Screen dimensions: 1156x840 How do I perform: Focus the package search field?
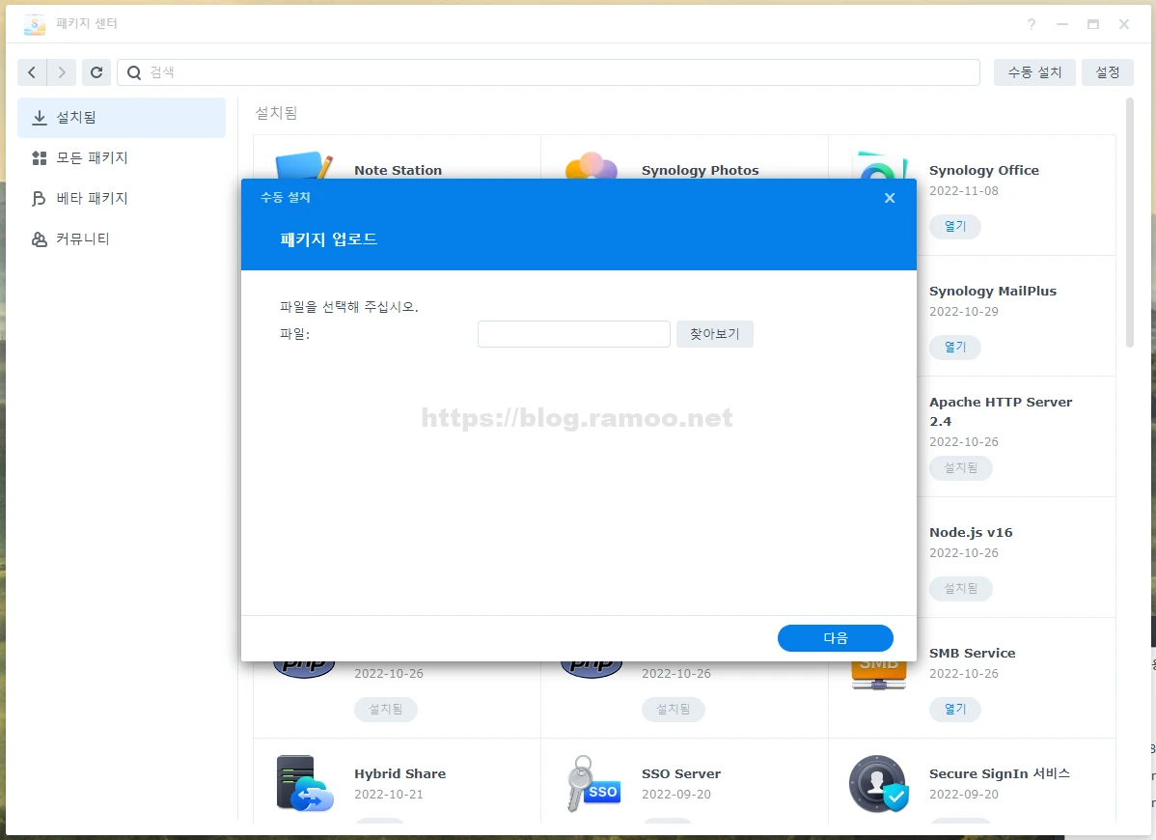(548, 72)
